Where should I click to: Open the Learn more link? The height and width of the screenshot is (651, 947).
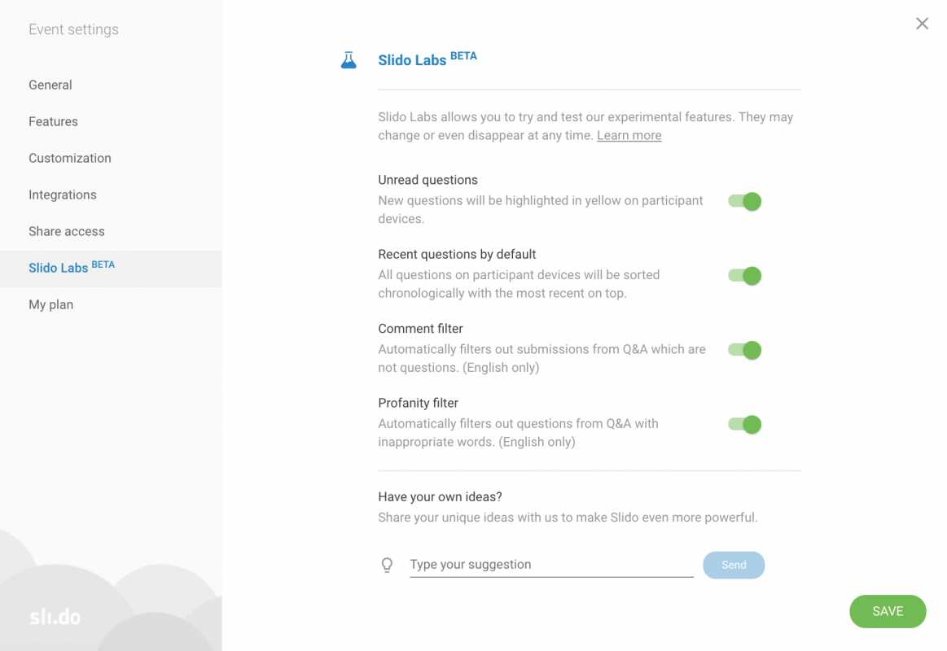pos(629,135)
